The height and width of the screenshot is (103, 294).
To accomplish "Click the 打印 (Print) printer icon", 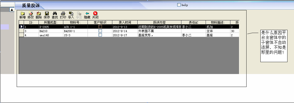I will point(63,13).
